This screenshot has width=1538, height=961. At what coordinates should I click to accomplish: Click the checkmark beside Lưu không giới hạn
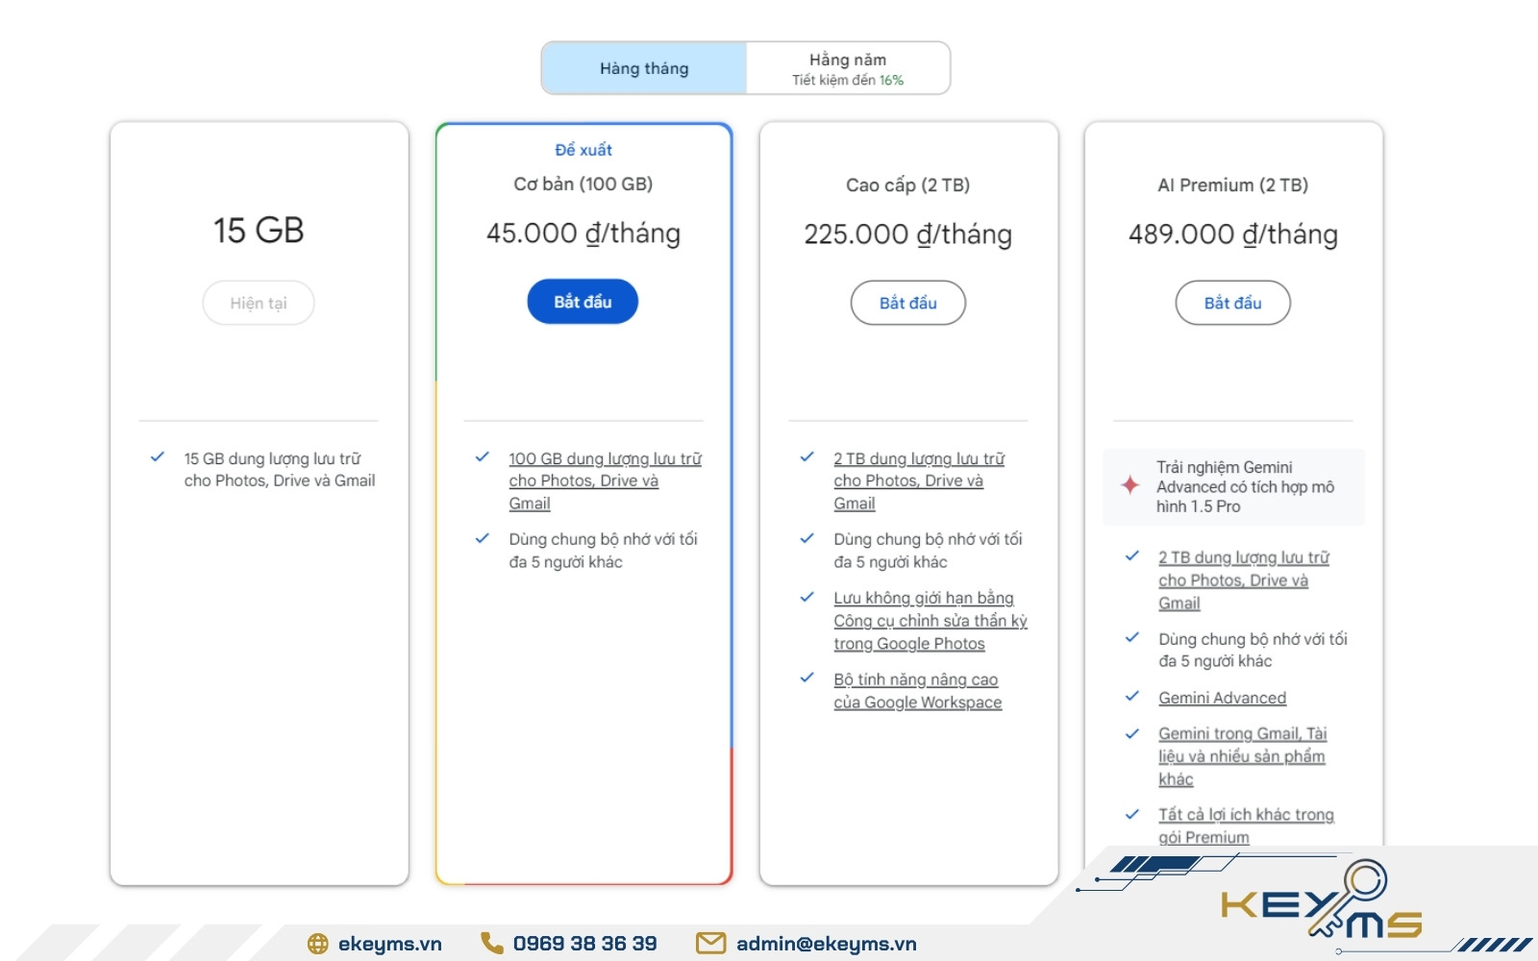click(x=806, y=597)
